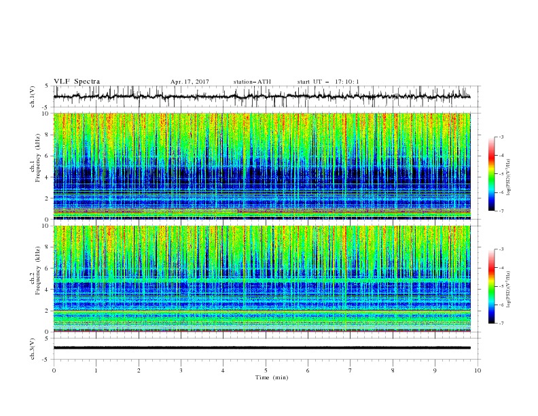Click the ch.3 flat black voltage trace
Viewport: 538px width, 416px height.
(262, 348)
